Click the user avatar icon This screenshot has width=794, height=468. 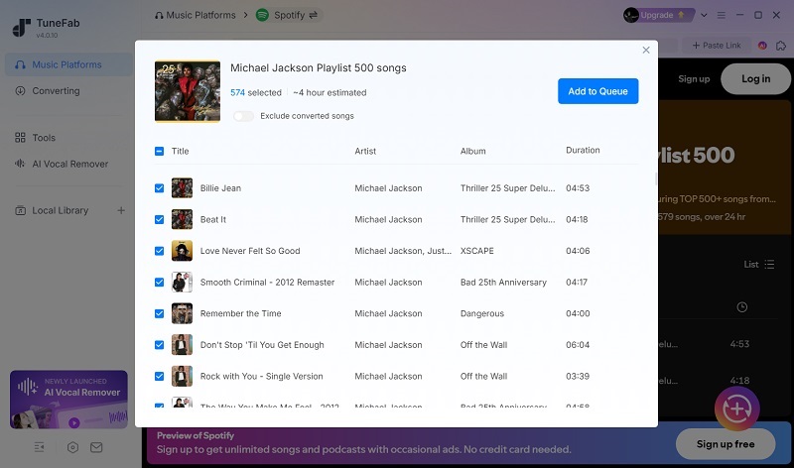pyautogui.click(x=631, y=15)
